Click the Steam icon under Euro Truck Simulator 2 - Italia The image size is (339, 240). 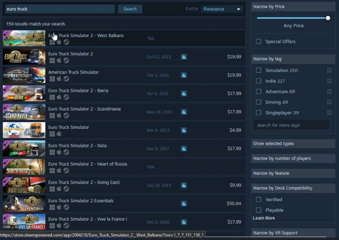coord(66,152)
